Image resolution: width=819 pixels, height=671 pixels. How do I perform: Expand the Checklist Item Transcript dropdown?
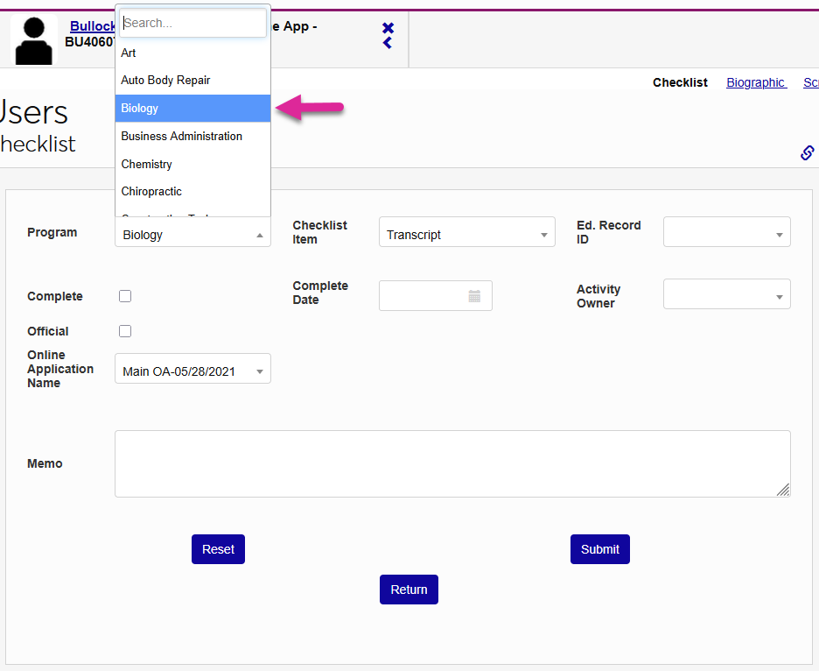click(x=466, y=235)
